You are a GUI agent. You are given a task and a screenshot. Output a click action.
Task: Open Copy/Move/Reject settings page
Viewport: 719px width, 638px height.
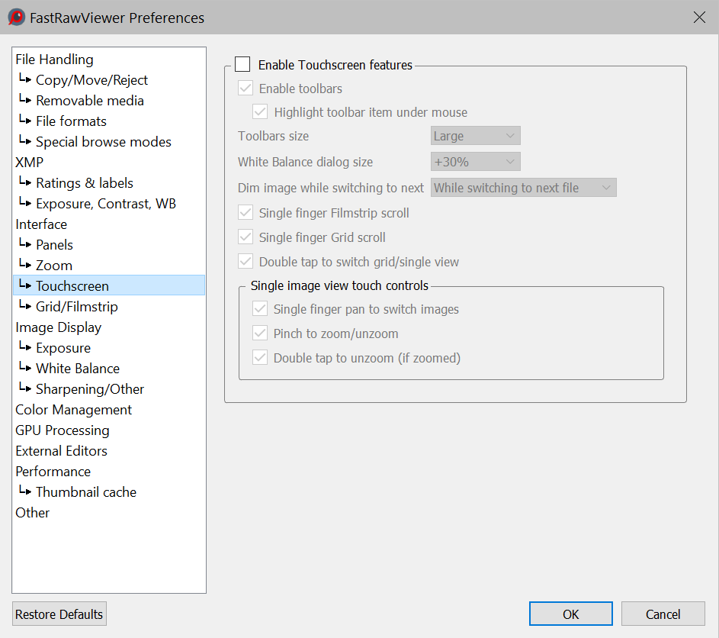tap(91, 80)
